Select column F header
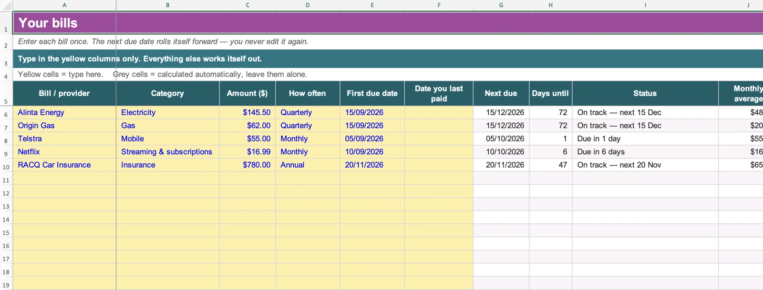Screen dimensions: 763x290 click(x=439, y=5)
